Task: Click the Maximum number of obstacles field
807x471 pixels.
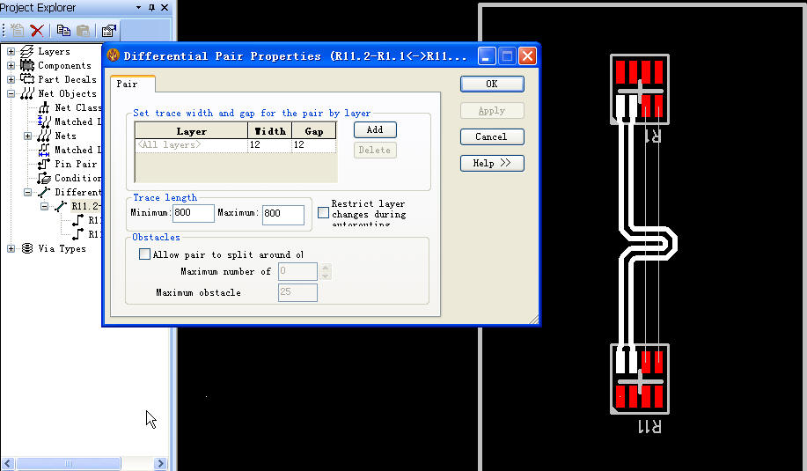Action: click(x=297, y=271)
